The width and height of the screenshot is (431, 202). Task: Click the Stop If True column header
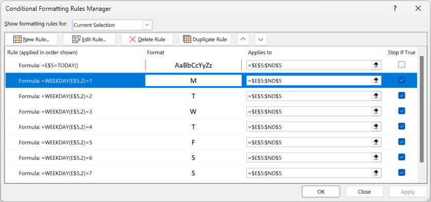tap(402, 52)
